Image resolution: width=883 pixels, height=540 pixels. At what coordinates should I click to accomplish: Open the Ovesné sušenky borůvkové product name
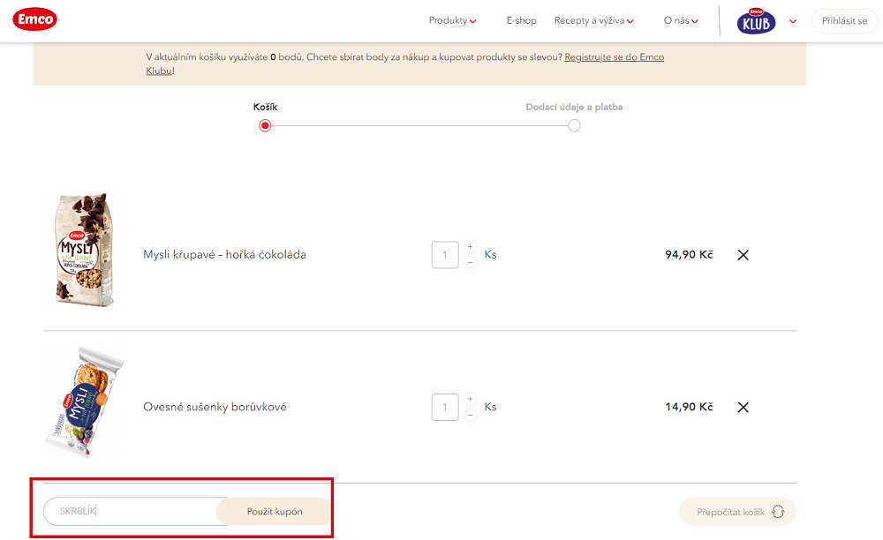(x=215, y=408)
